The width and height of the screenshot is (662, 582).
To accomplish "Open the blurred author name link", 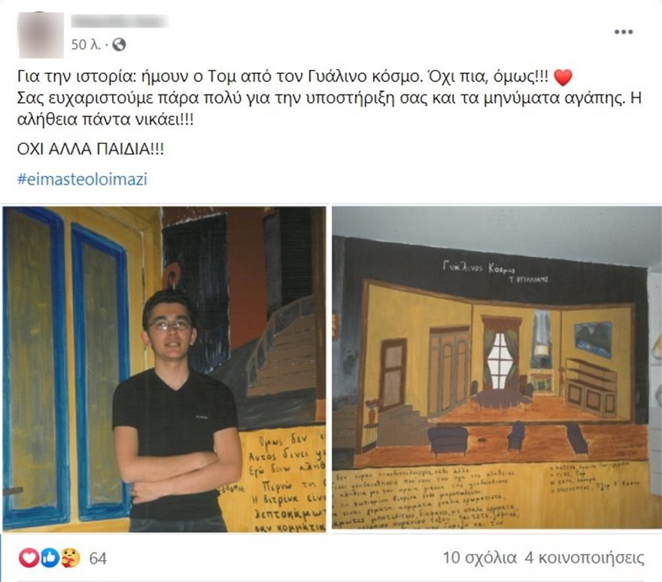I will [x=120, y=21].
